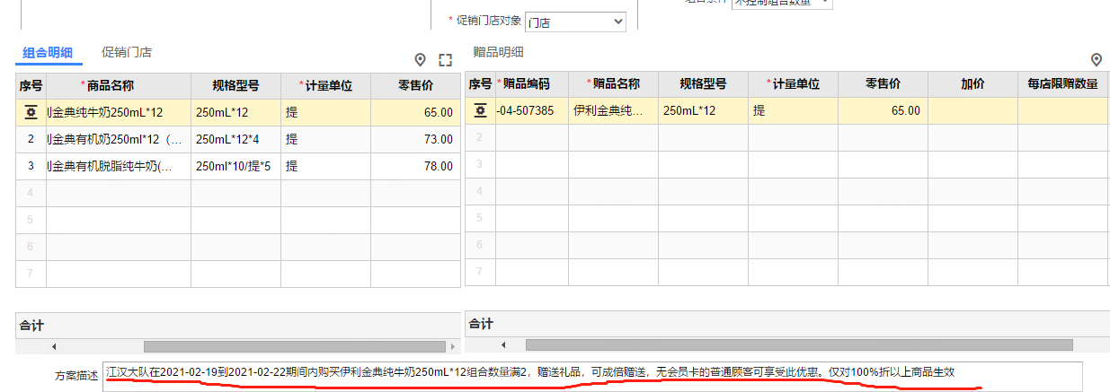Open the 促销门店对象 dropdown showing 门店
Screen dimensions: 1110x392
click(575, 21)
